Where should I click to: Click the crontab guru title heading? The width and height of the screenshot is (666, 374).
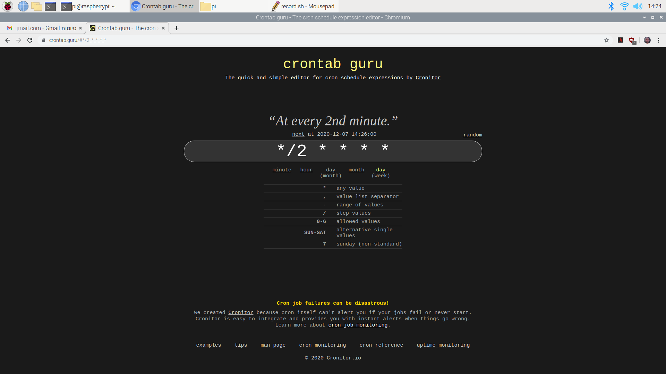[x=333, y=64]
